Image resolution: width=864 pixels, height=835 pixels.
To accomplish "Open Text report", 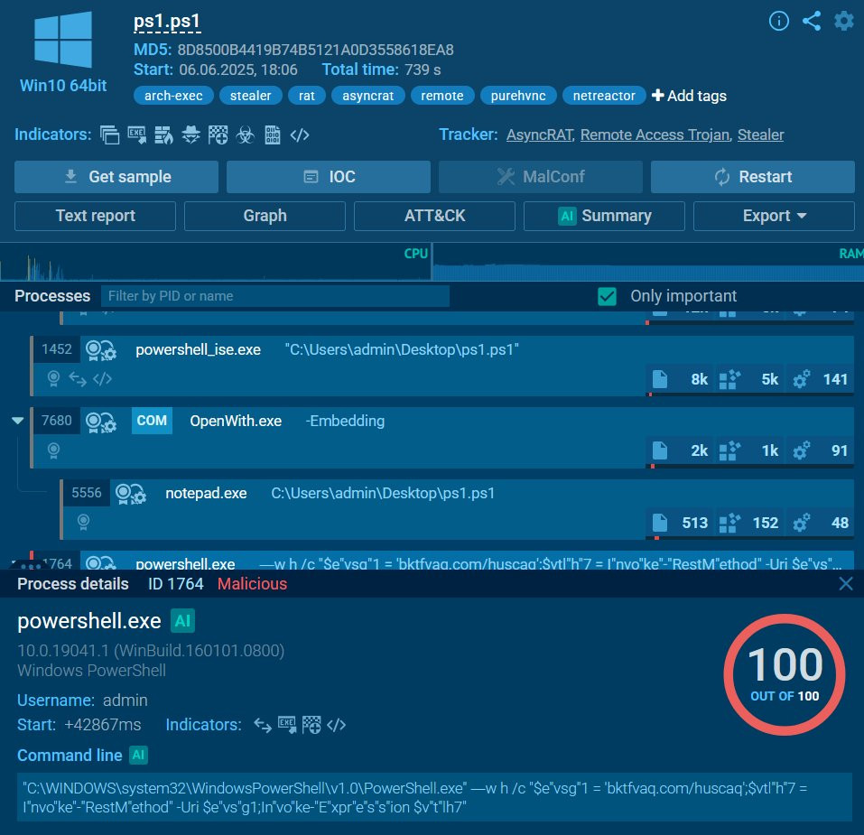I will (96, 216).
